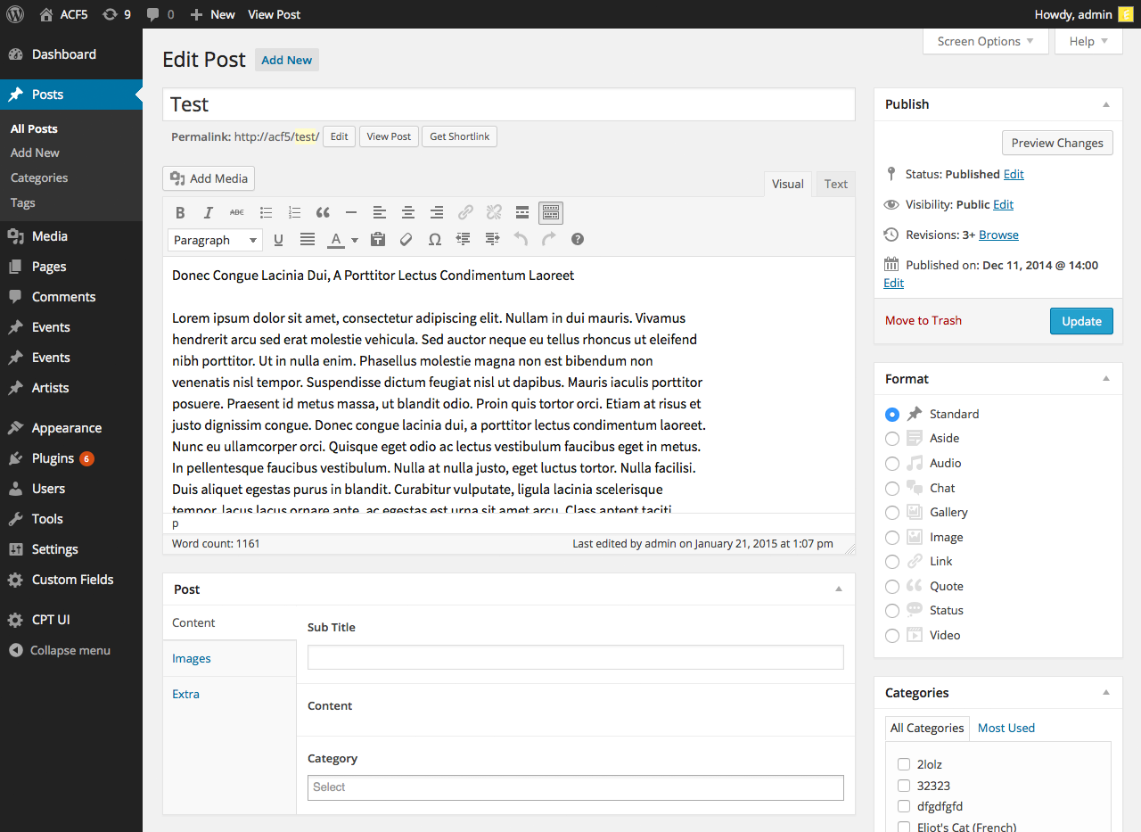The height and width of the screenshot is (832, 1141).
Task: Insert a bulleted list
Action: [266, 212]
